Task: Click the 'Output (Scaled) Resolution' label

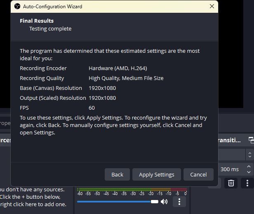Action: (53, 98)
